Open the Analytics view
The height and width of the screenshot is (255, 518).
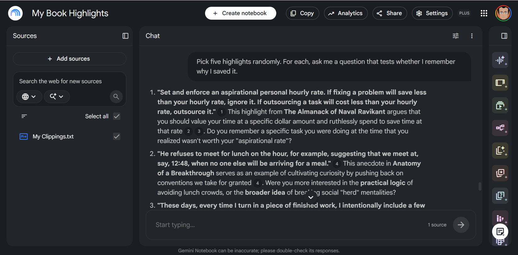click(x=346, y=13)
